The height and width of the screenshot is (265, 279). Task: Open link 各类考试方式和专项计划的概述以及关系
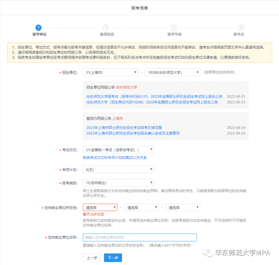pos(115,158)
